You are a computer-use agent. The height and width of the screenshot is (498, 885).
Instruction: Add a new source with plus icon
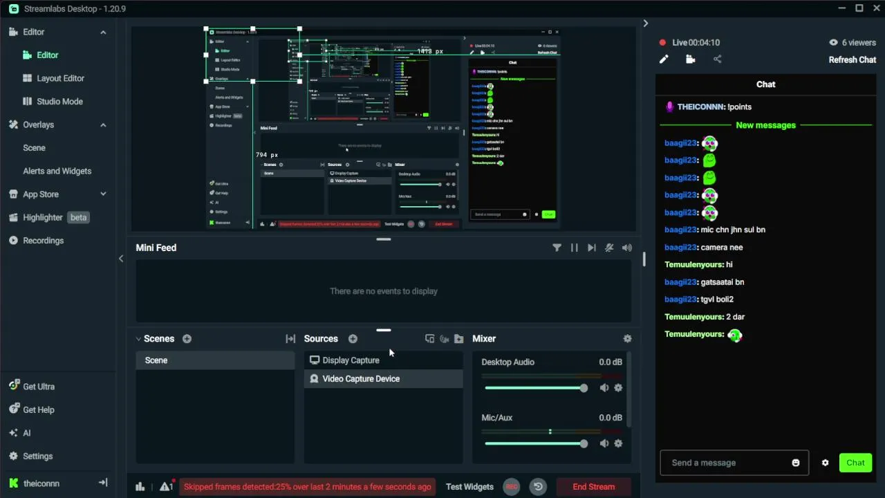[353, 339]
